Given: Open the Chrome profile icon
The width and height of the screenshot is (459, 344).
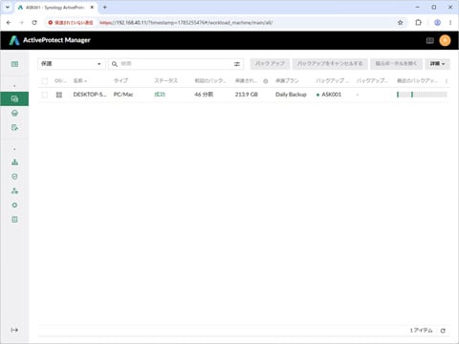Looking at the screenshot, I should point(438,23).
